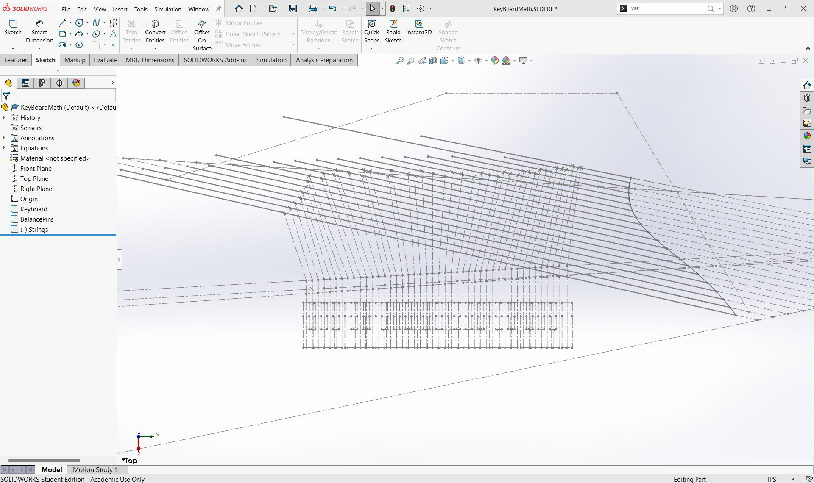Screen dimensions: 814x483
Task: Click Zoom to Fit icon
Action: (400, 61)
